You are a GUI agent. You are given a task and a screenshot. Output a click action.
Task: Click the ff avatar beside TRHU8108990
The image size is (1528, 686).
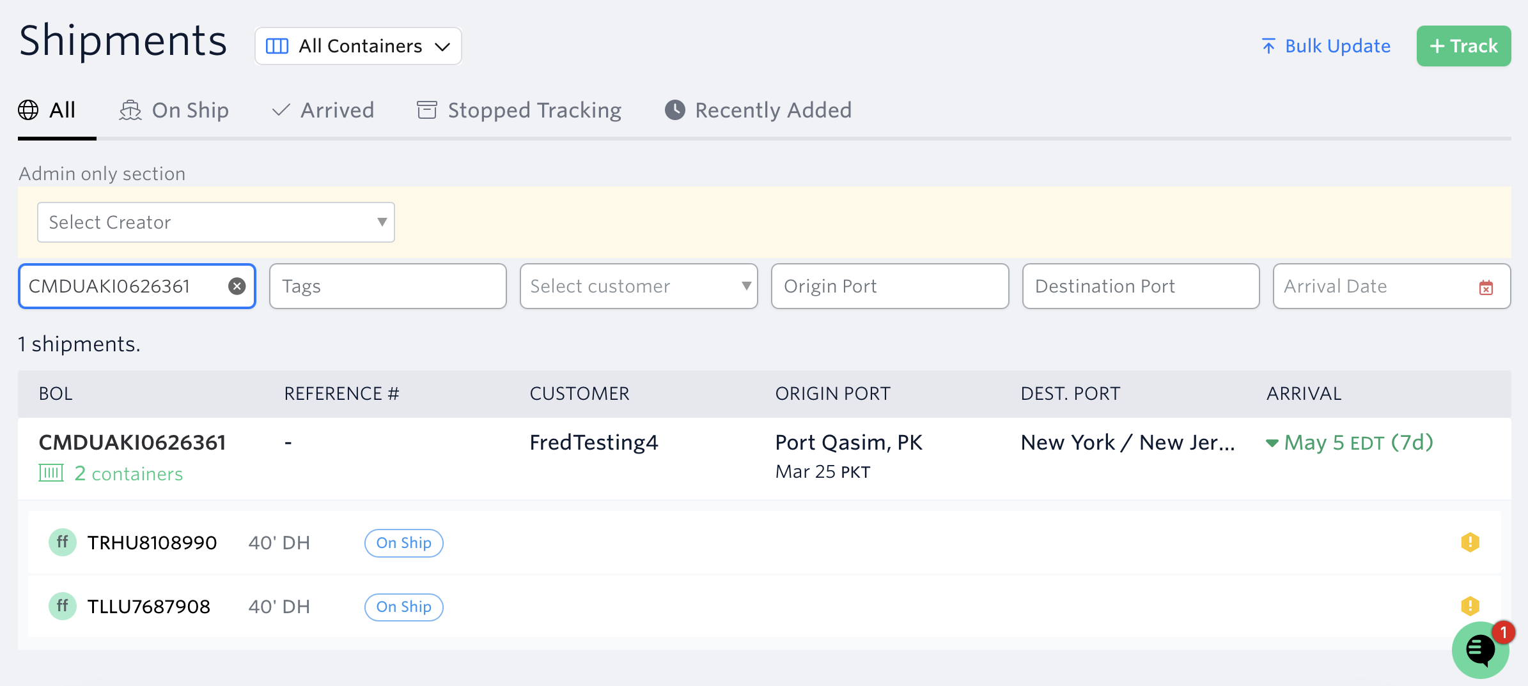point(63,542)
